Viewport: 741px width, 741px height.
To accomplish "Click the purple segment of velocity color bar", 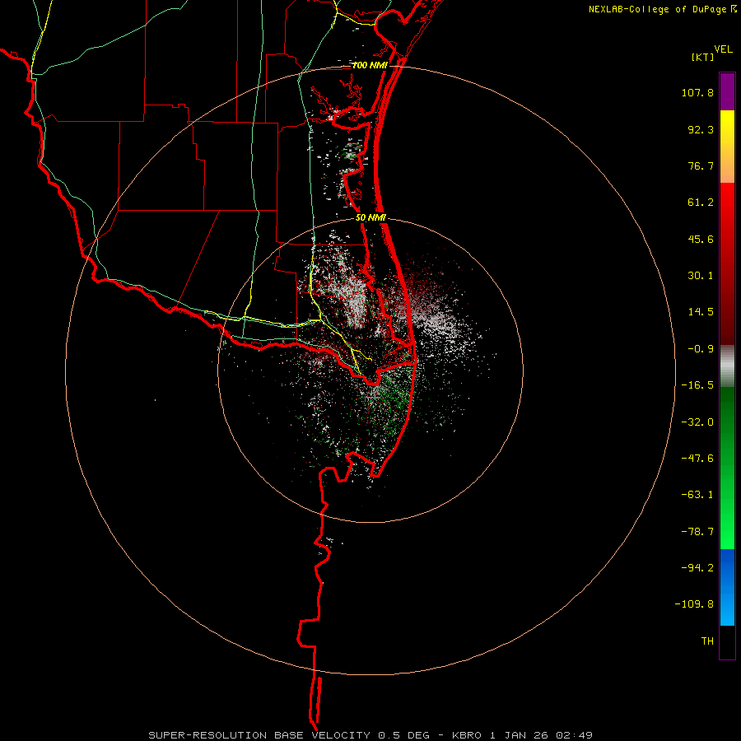I will click(x=727, y=91).
